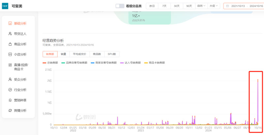Toggle the 看细分品类 switch
This screenshot has height=135, width=264.
click(120, 6)
